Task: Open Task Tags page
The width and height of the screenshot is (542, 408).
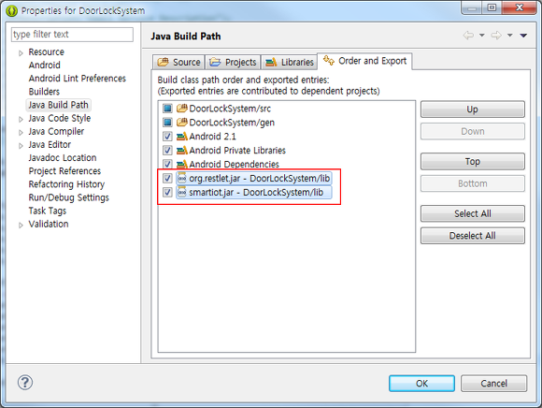Action: click(x=48, y=211)
